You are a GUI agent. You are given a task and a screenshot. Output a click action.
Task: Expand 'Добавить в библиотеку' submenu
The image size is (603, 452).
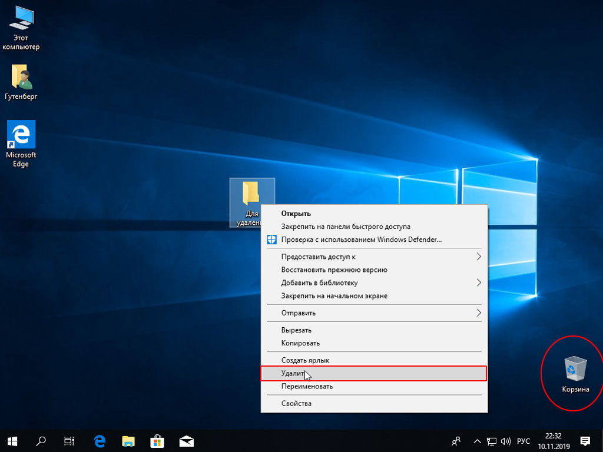point(374,282)
